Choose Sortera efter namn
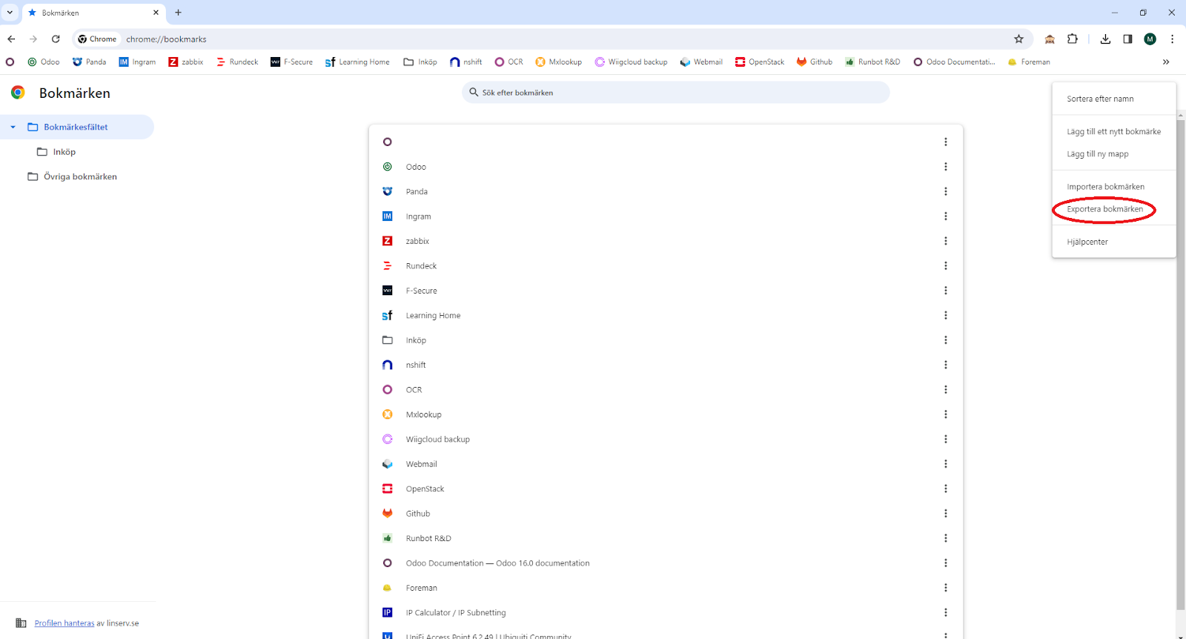The image size is (1186, 639). coord(1114,99)
